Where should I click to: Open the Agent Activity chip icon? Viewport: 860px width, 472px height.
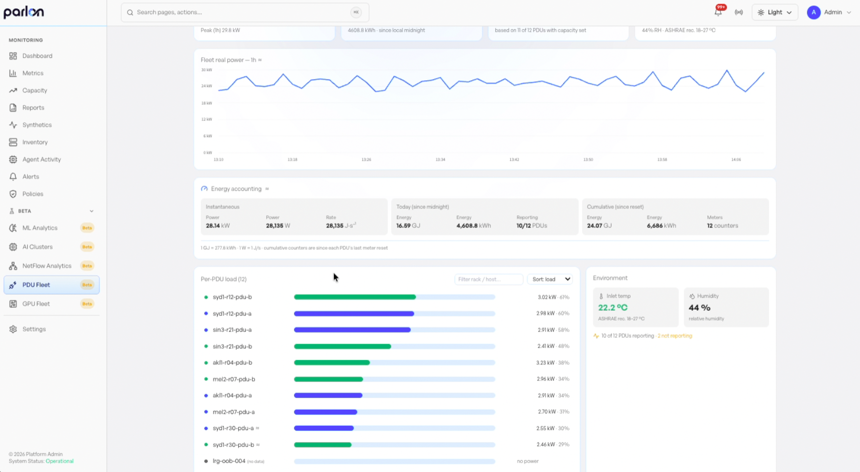[x=13, y=159]
